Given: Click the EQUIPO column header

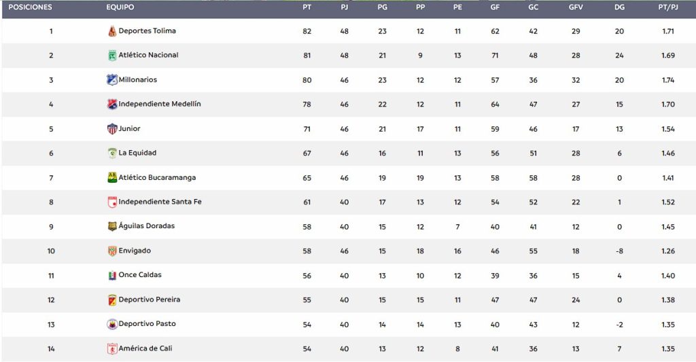Looking at the screenshot, I should coord(120,7).
